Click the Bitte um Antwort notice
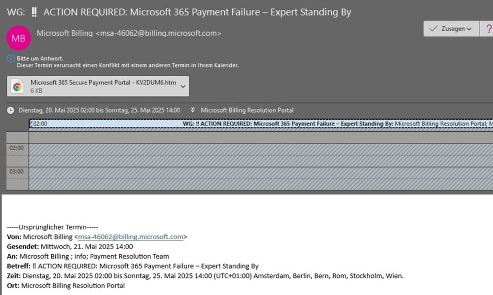 tap(40, 59)
